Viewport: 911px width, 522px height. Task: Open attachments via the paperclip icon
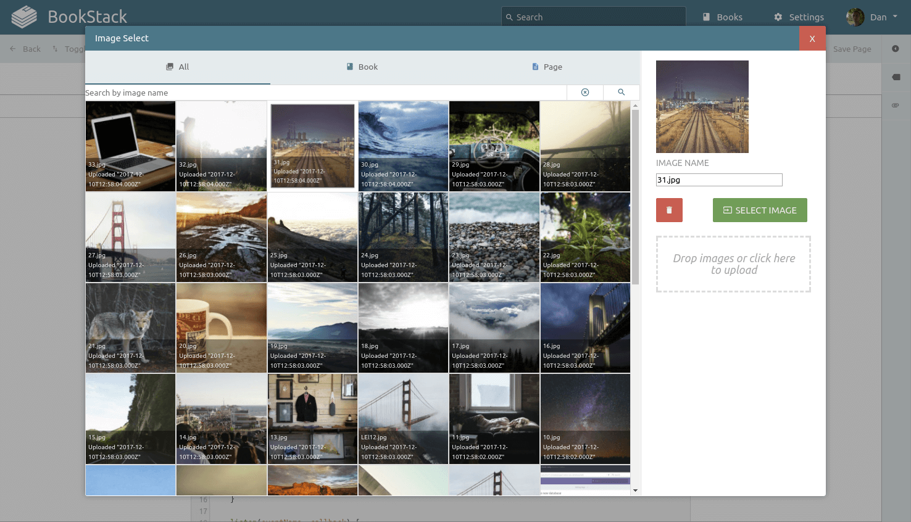[896, 106]
